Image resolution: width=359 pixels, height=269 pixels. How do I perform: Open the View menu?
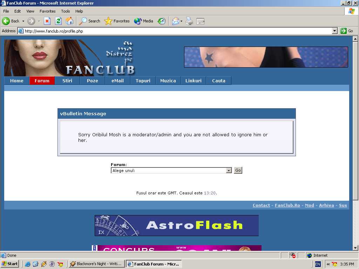click(30, 11)
